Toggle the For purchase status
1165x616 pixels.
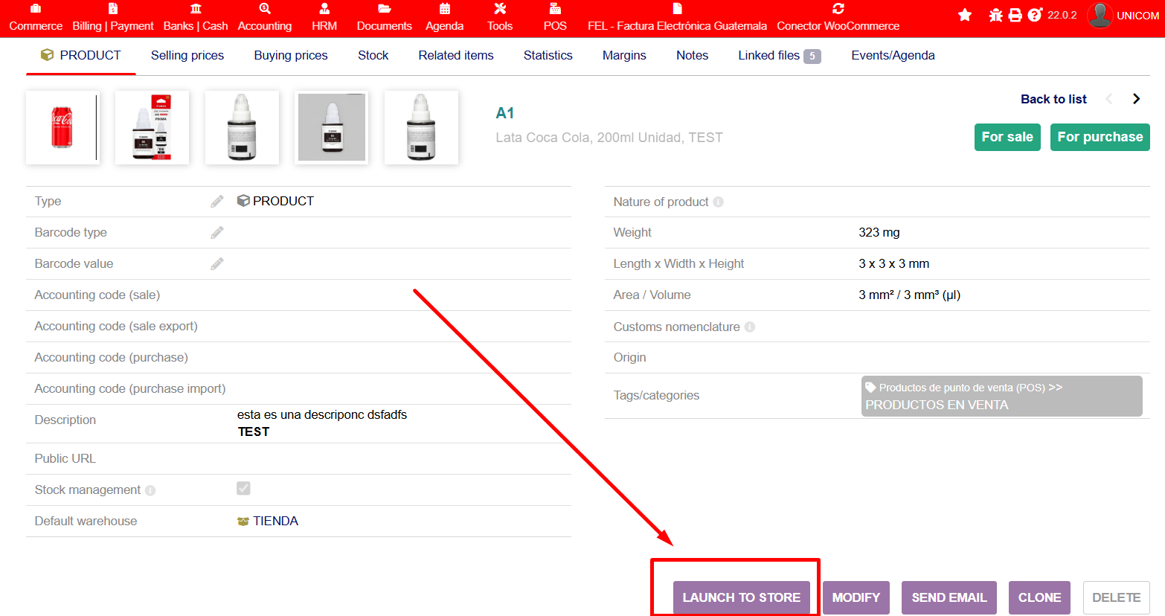[x=1100, y=137]
